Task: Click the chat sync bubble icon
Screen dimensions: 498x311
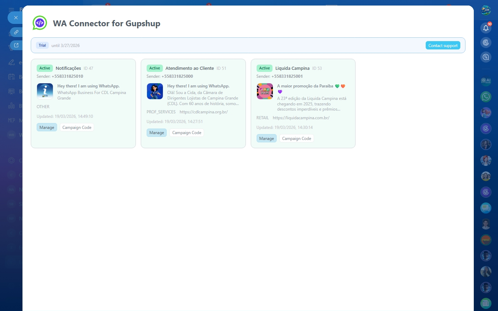Action: (486, 57)
